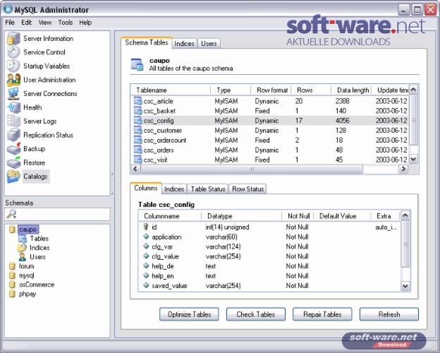This screenshot has height=353, width=440.
Task: Click the Datatype column header
Action: tap(241, 216)
